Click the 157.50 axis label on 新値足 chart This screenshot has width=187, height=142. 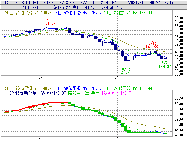[178, 109]
